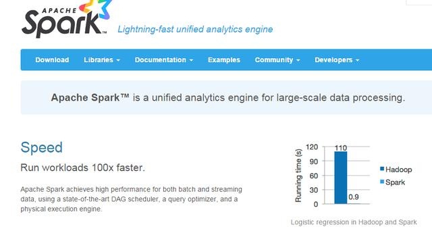Click the Speed section heading

click(42, 147)
